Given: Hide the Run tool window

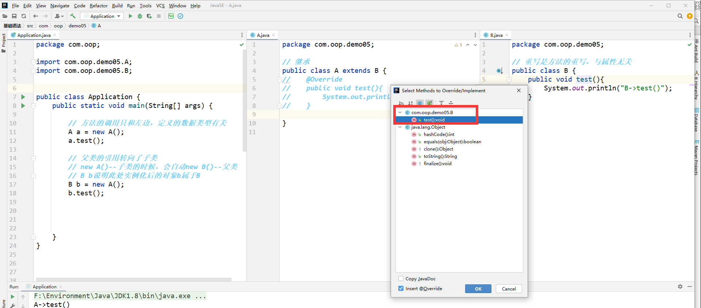Looking at the screenshot, I should click(x=690, y=286).
